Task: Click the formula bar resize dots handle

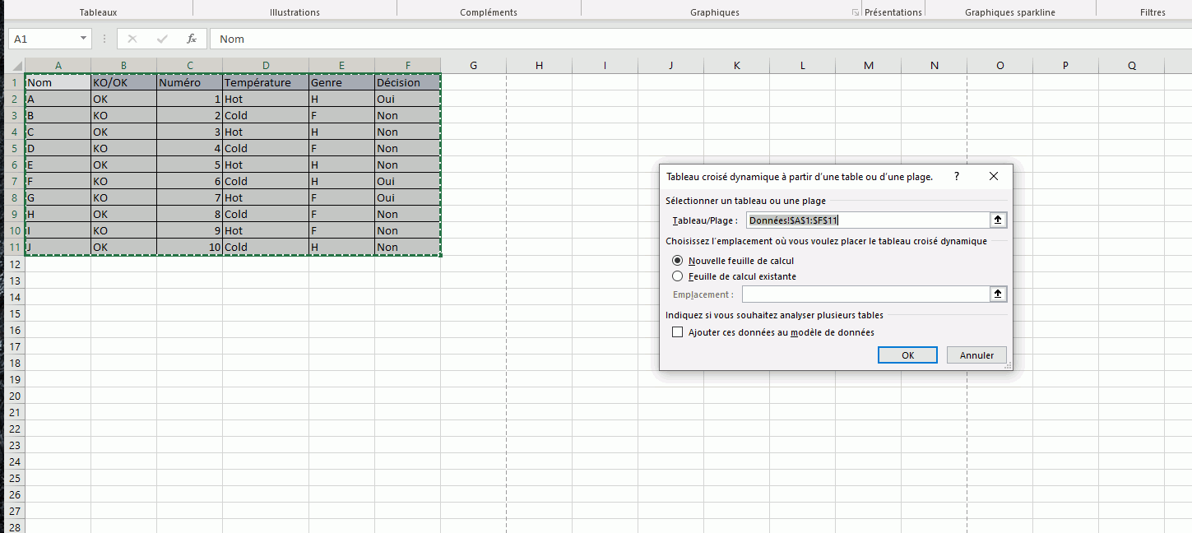Action: click(104, 39)
